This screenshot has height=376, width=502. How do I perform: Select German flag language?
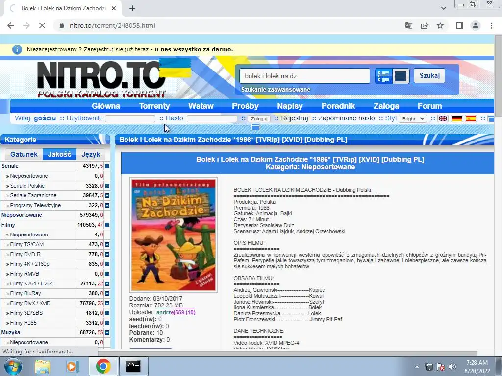click(456, 118)
